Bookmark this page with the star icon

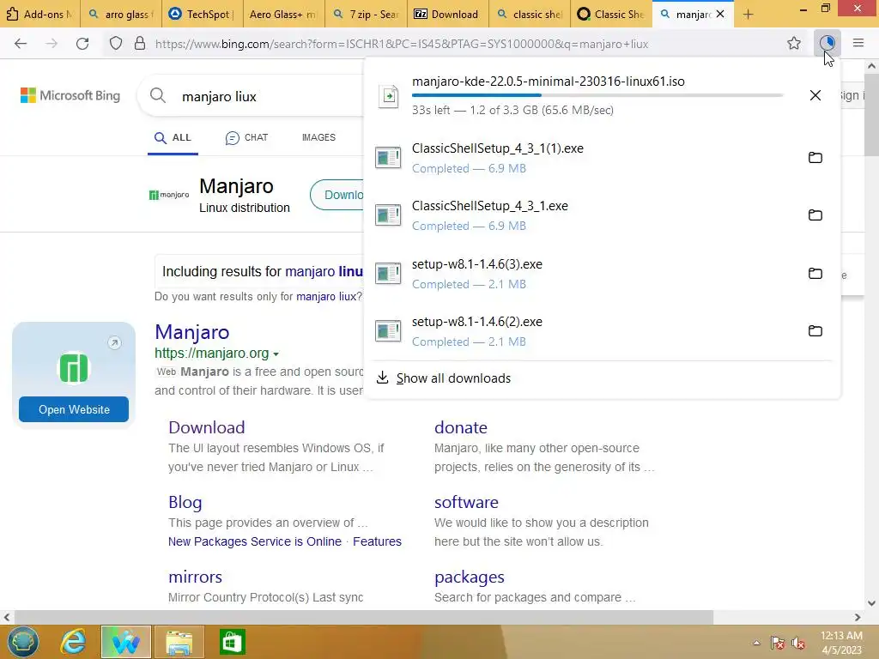click(794, 43)
